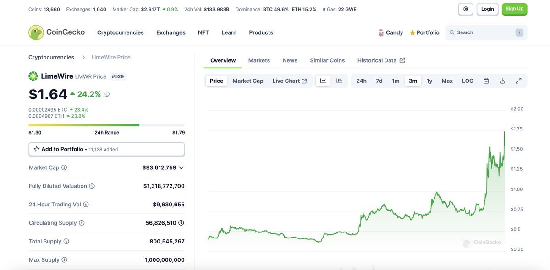Click the Login button

coord(488,9)
